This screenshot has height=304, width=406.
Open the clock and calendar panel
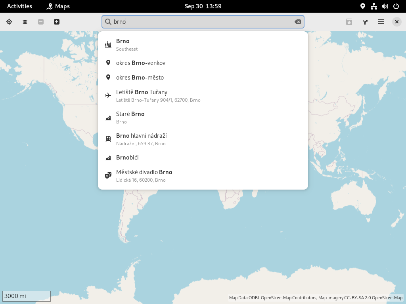coord(203,6)
